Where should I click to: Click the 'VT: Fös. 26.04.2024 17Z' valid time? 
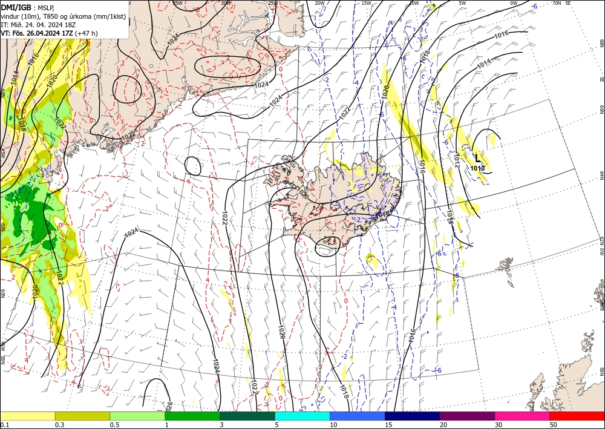(x=37, y=33)
